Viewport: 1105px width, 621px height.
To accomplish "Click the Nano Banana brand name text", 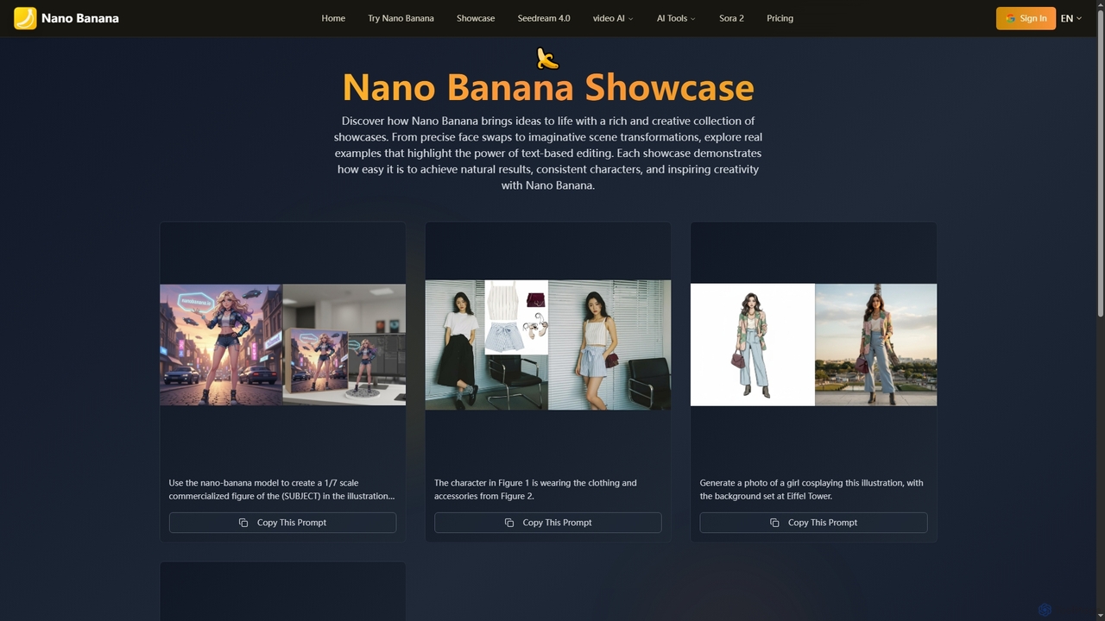I will coord(80,18).
